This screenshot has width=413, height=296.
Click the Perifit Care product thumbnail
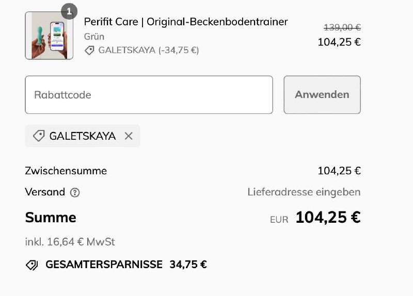pos(49,36)
